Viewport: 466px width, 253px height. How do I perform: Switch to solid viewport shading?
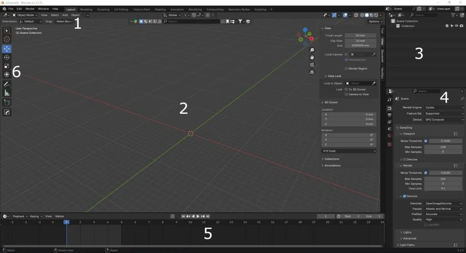(367, 15)
